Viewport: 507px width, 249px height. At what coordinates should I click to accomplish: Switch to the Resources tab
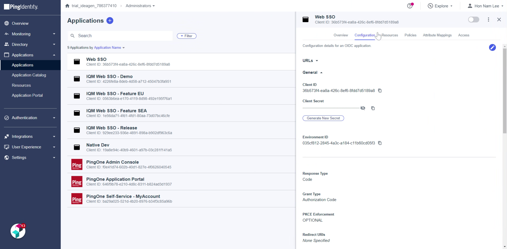click(x=390, y=35)
